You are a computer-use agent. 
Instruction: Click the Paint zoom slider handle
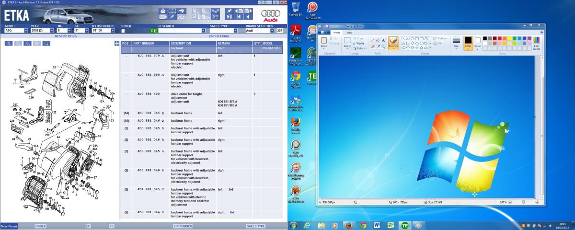pyautogui.click(x=524, y=202)
